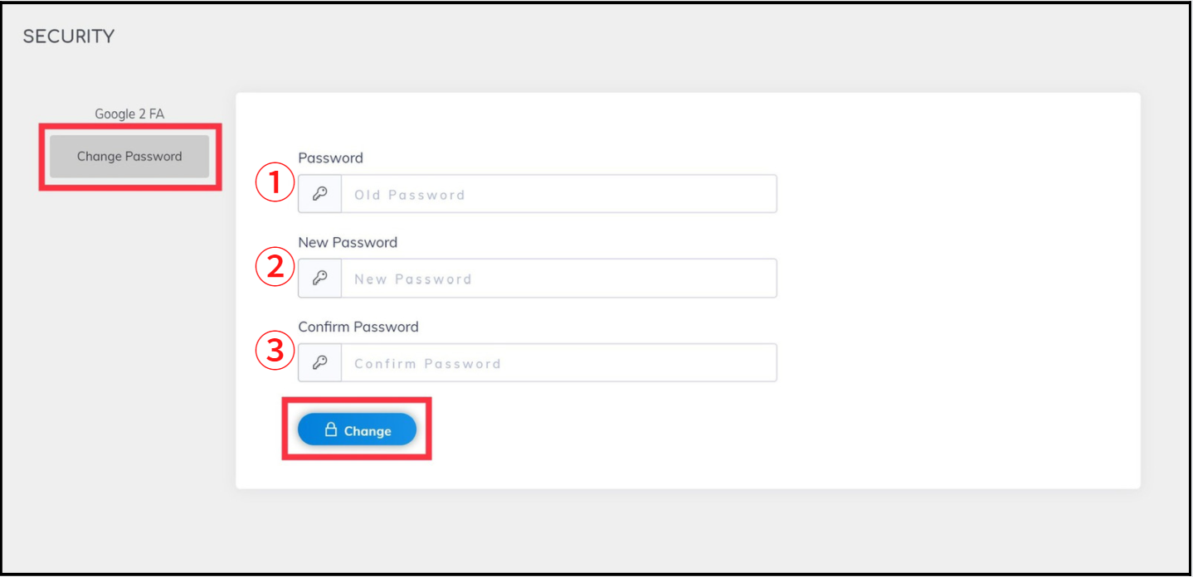Select the Change Password sidebar tab
The width and height of the screenshot is (1193, 577).
tap(129, 156)
